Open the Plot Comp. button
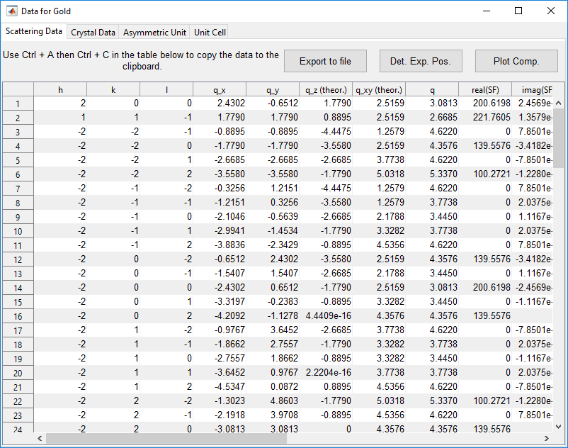This screenshot has width=568, height=448. coord(516,61)
